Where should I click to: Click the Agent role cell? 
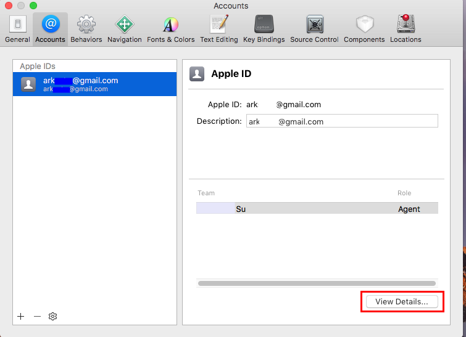point(409,209)
